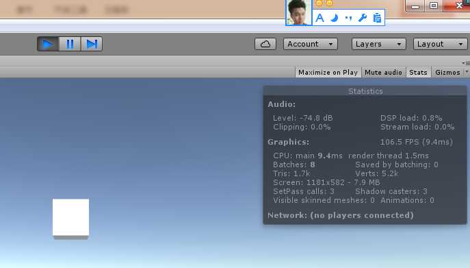Toggle Maximize on Play

click(x=328, y=73)
